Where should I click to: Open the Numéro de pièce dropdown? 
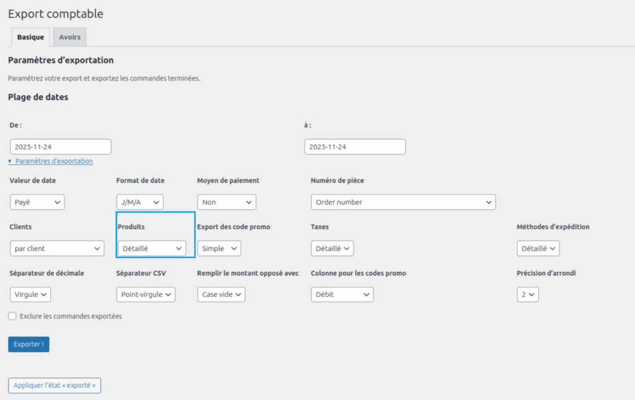click(403, 202)
